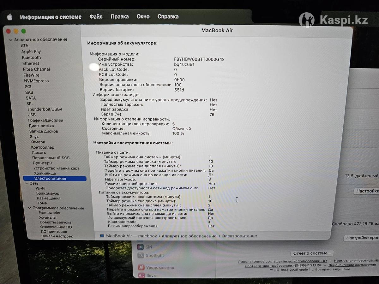
Task: Click the Настройки хранилища button in background window
Action: tap(361, 238)
